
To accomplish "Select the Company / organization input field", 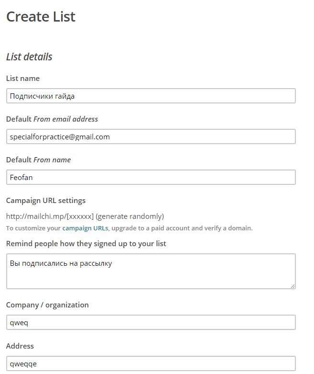I will (x=151, y=322).
